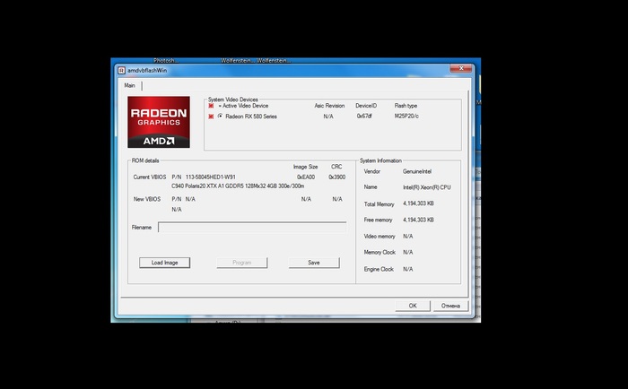This screenshot has width=628, height=389.
Task: Click the amdvbflashWin title bar icon
Action: point(121,71)
